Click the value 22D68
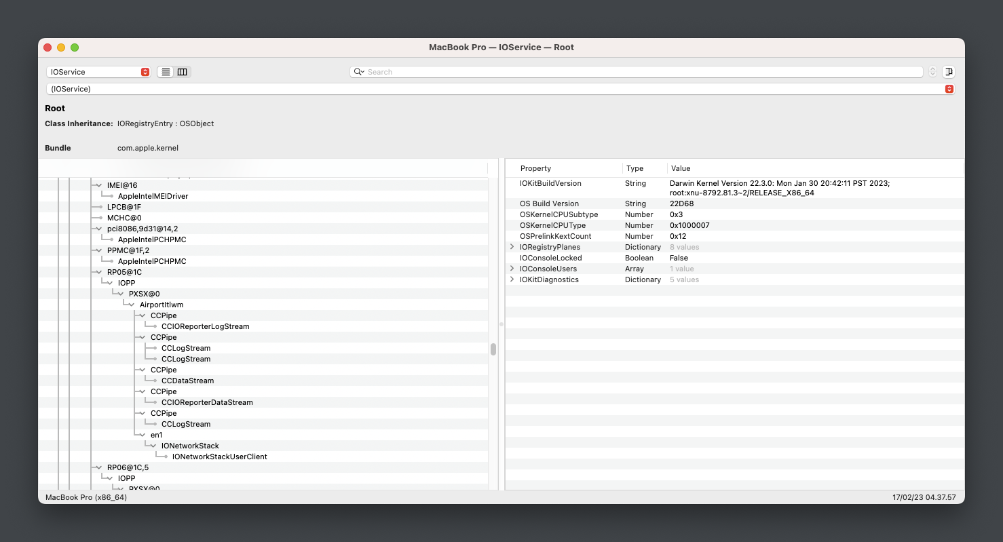 681,204
